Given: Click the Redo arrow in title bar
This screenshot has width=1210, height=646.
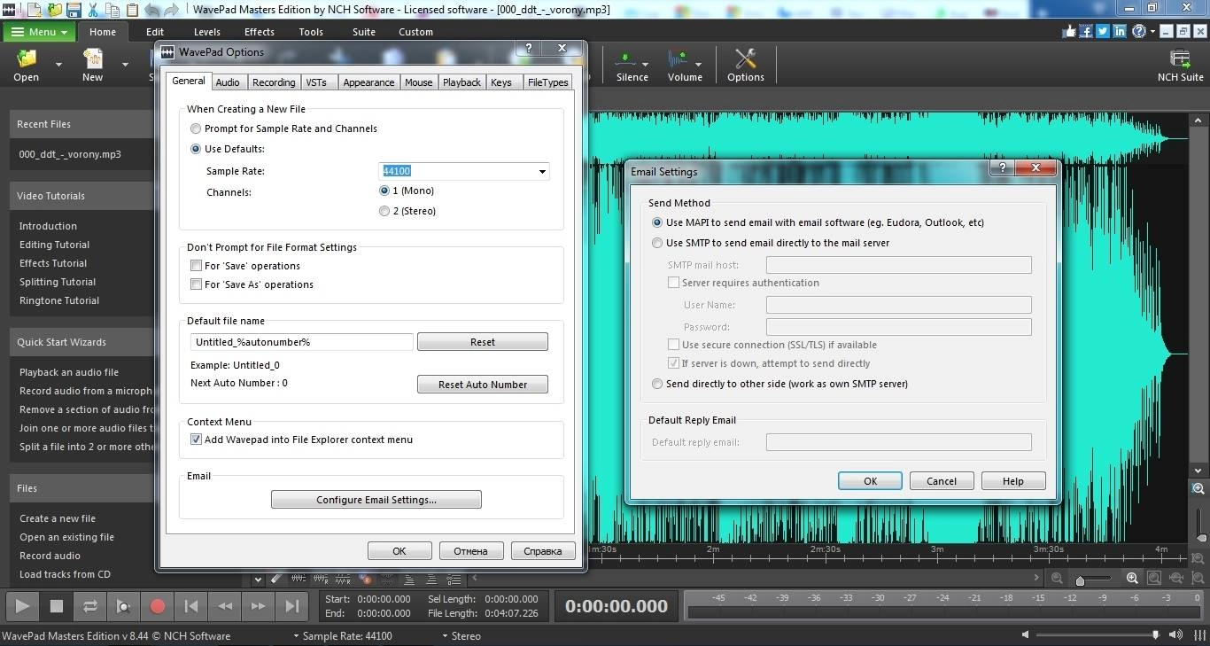Looking at the screenshot, I should click(171, 10).
